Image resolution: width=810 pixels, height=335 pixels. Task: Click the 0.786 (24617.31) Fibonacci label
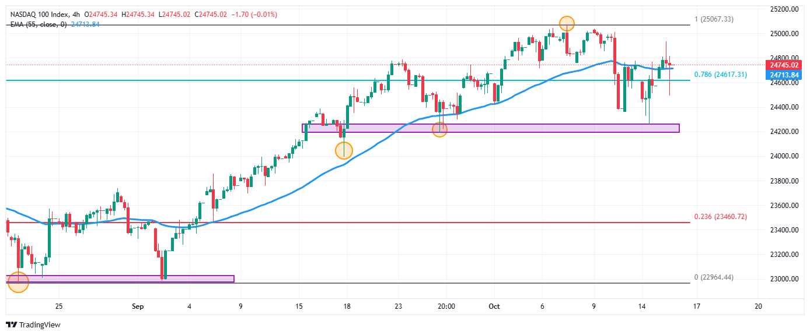(720, 75)
